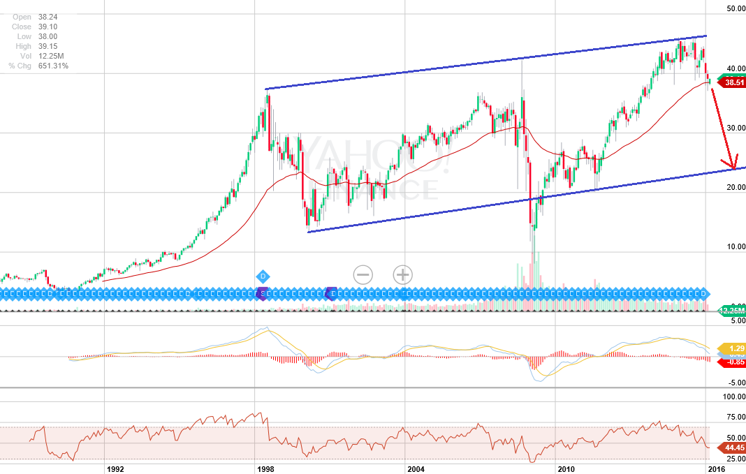Click the '1992' date axis label

[116, 469]
